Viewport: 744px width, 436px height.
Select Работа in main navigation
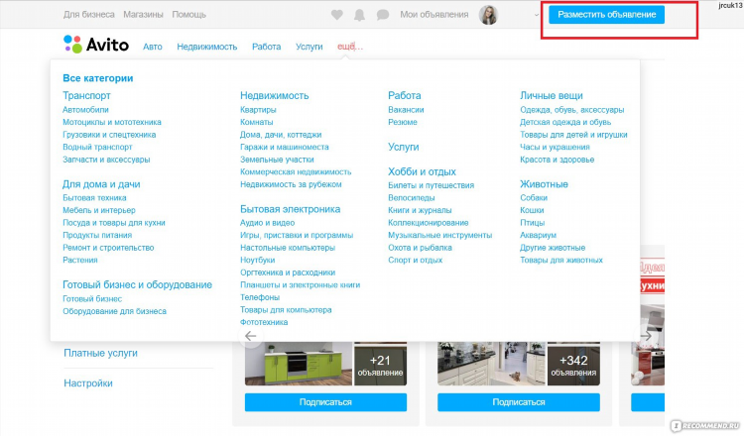(266, 47)
